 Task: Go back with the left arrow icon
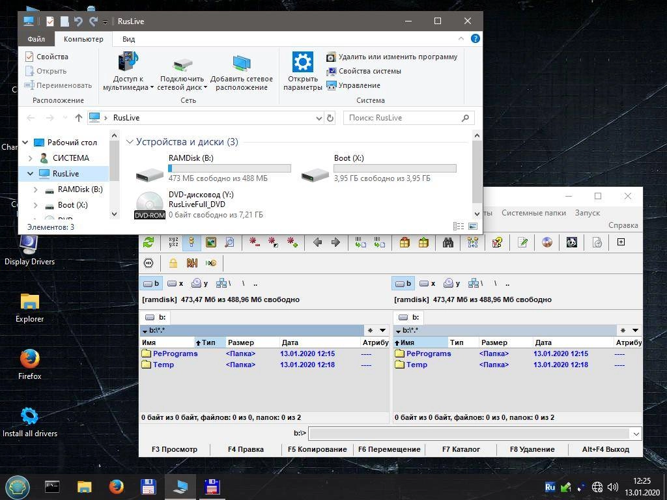pos(317,242)
